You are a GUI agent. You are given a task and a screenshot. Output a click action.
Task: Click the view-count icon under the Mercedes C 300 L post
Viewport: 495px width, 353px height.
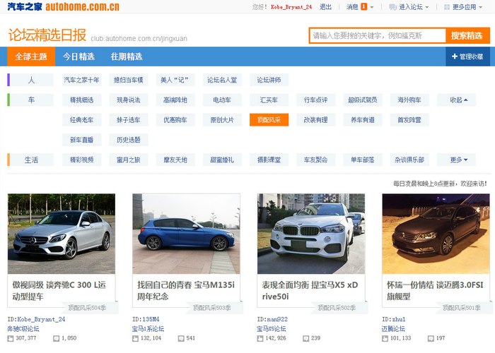pyautogui.click(x=11, y=338)
